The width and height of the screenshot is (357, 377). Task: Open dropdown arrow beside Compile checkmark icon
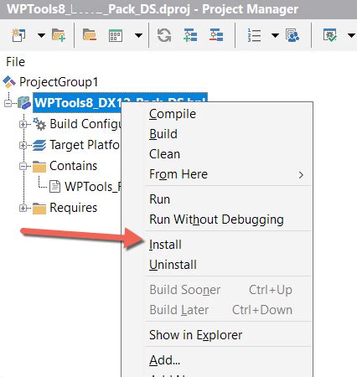pos(351,35)
